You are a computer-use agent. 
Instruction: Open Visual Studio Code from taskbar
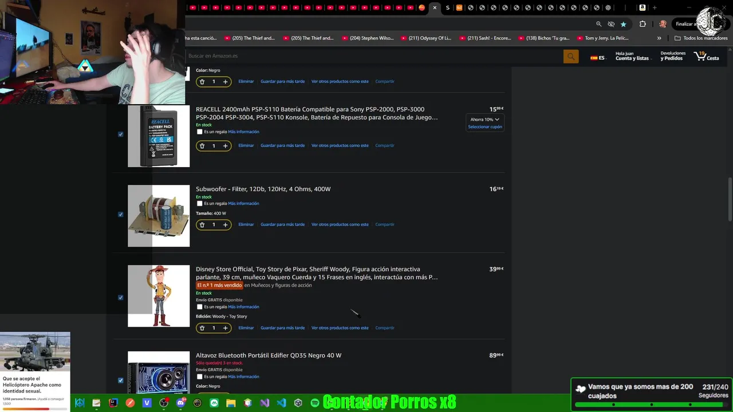coord(281,403)
